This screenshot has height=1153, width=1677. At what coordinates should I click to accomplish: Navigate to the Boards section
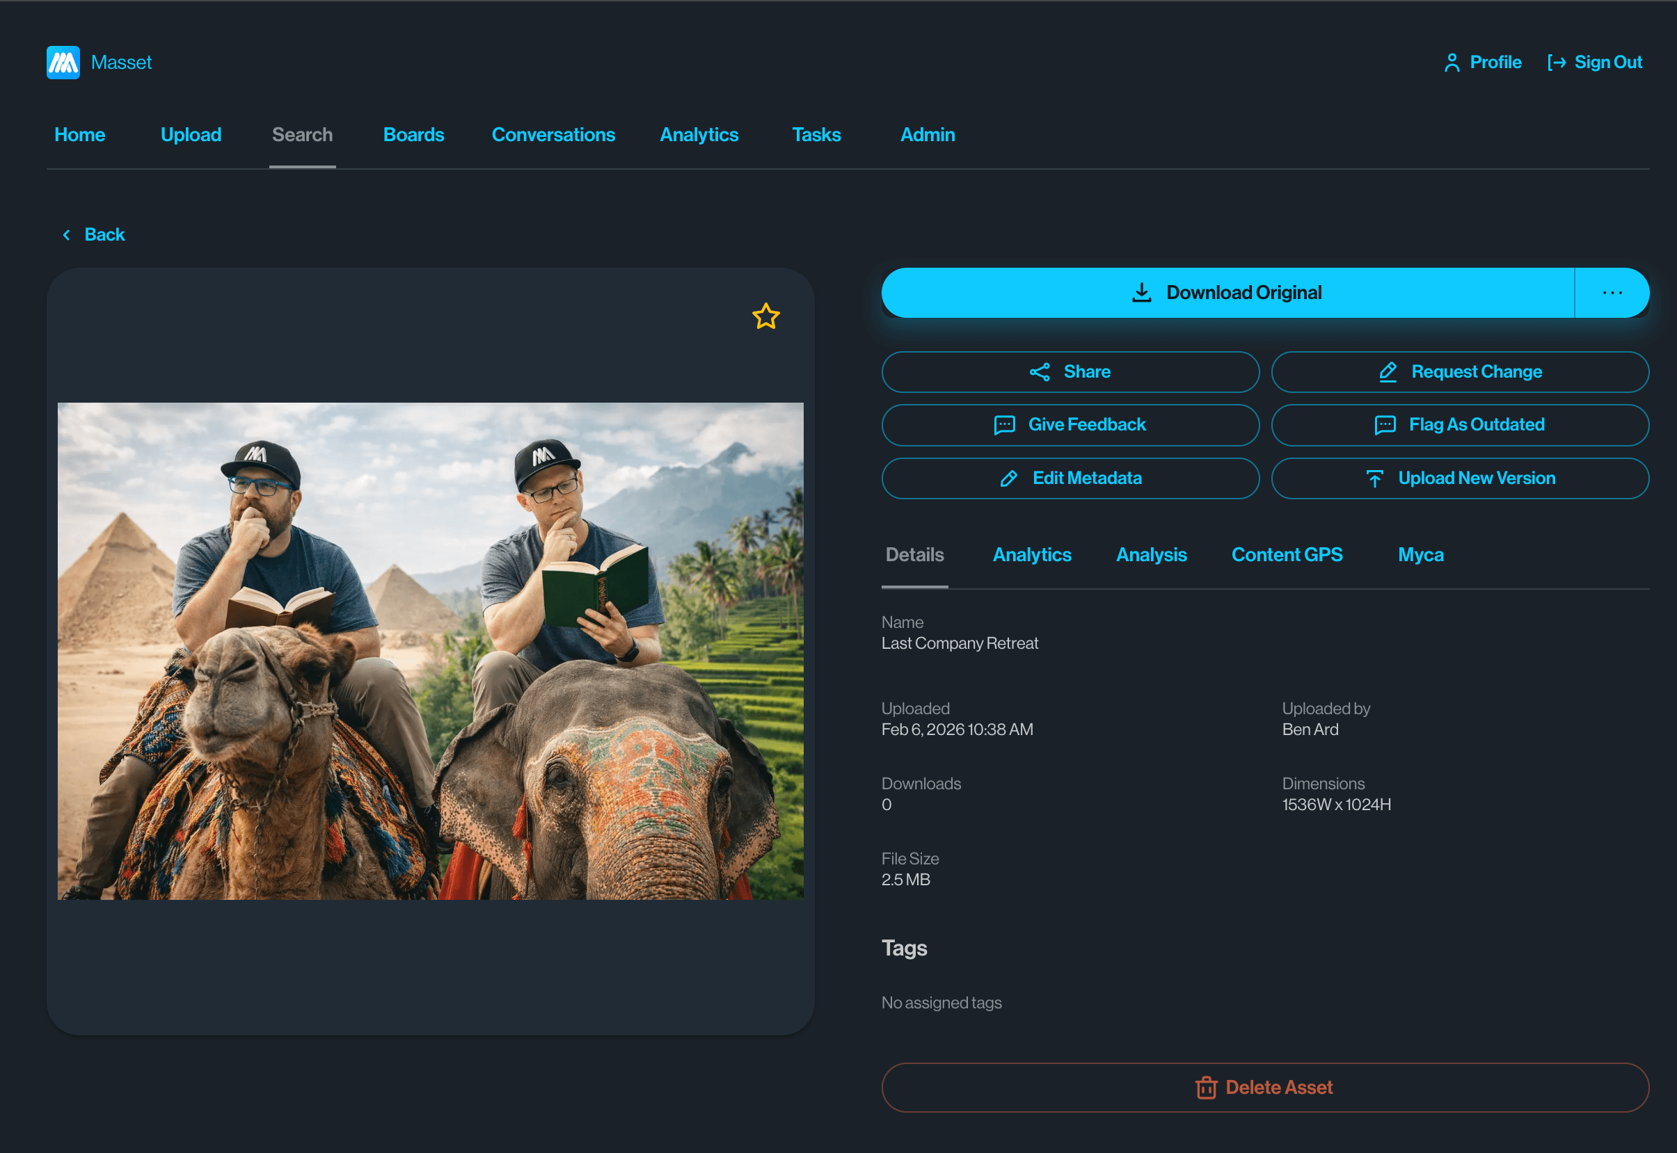click(x=413, y=134)
